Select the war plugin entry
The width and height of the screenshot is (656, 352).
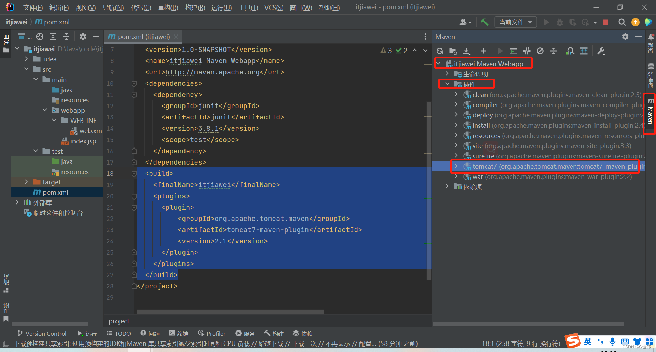pyautogui.click(x=547, y=177)
